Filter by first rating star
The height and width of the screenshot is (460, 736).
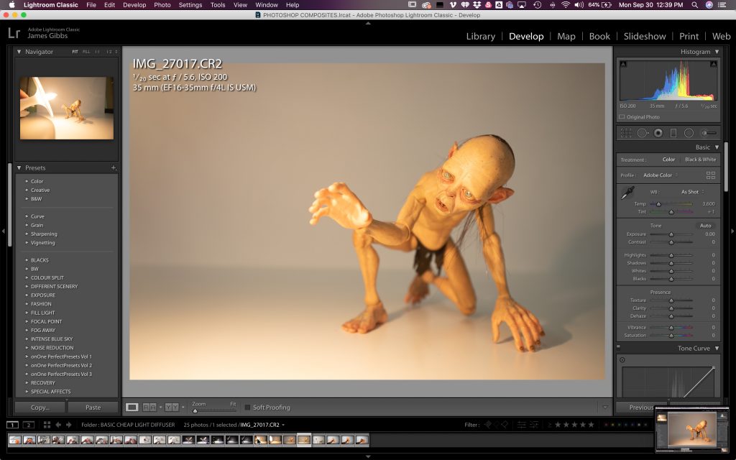coord(558,425)
